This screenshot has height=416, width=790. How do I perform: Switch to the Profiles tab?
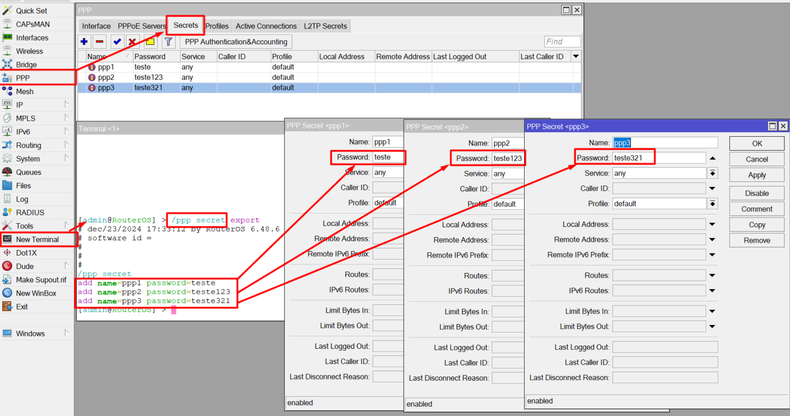coord(217,26)
